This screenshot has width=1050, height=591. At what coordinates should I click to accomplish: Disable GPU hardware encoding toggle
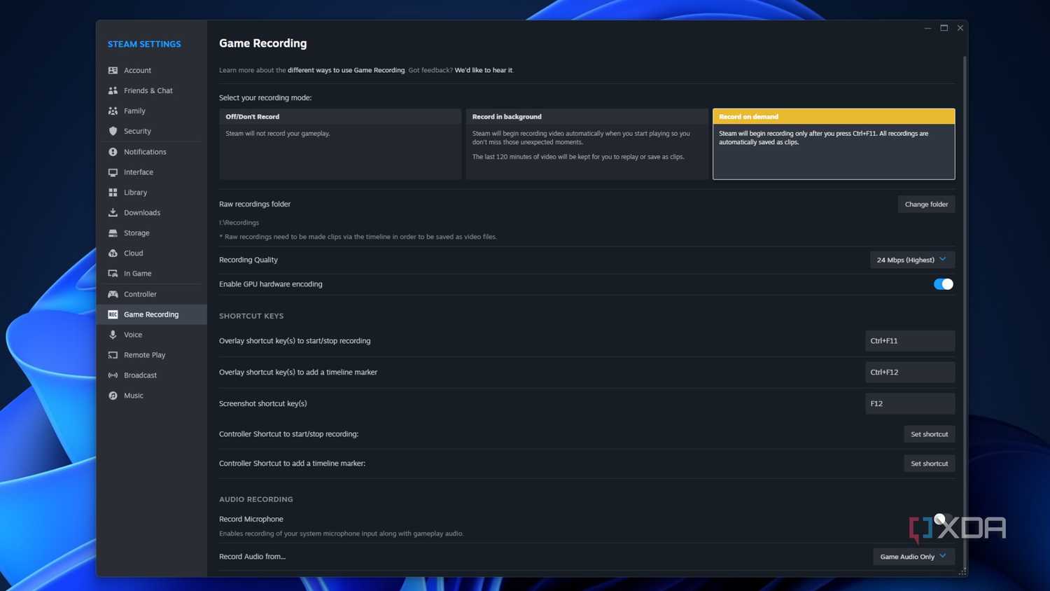[943, 284]
